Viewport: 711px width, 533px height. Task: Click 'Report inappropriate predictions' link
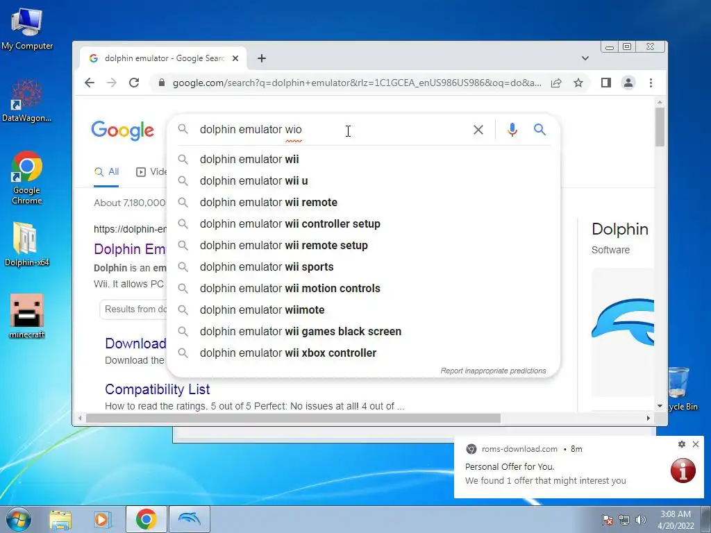tap(493, 371)
